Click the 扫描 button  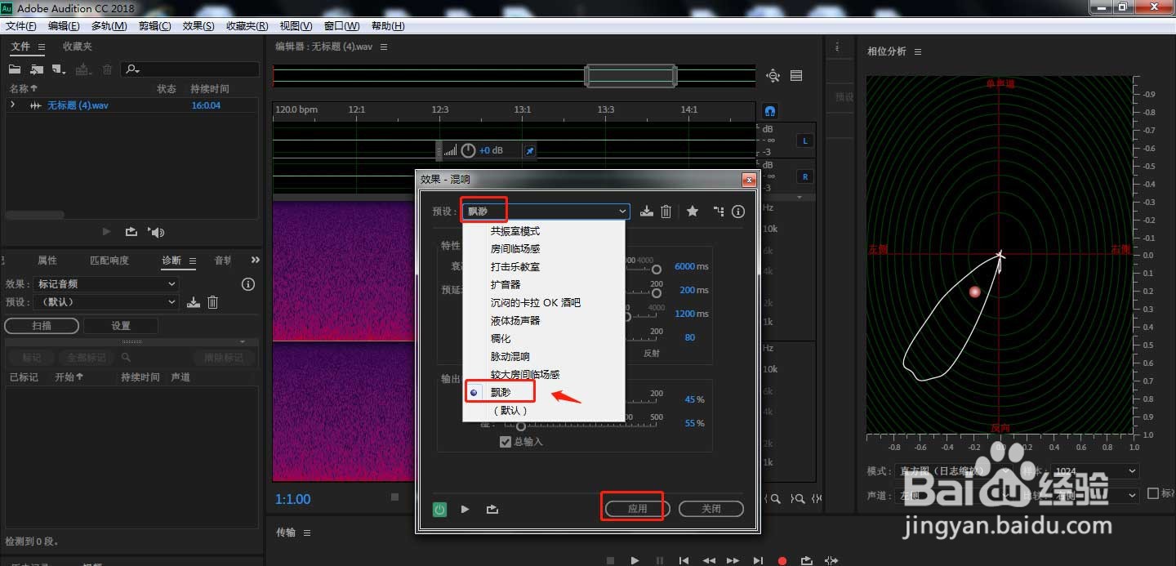point(42,325)
